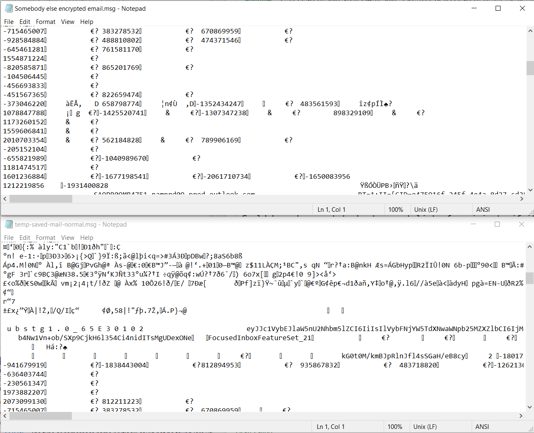The height and width of the screenshot is (433, 534).
Task: Maximize the temp-saved-mail-normal Notepad window
Action: (497, 224)
